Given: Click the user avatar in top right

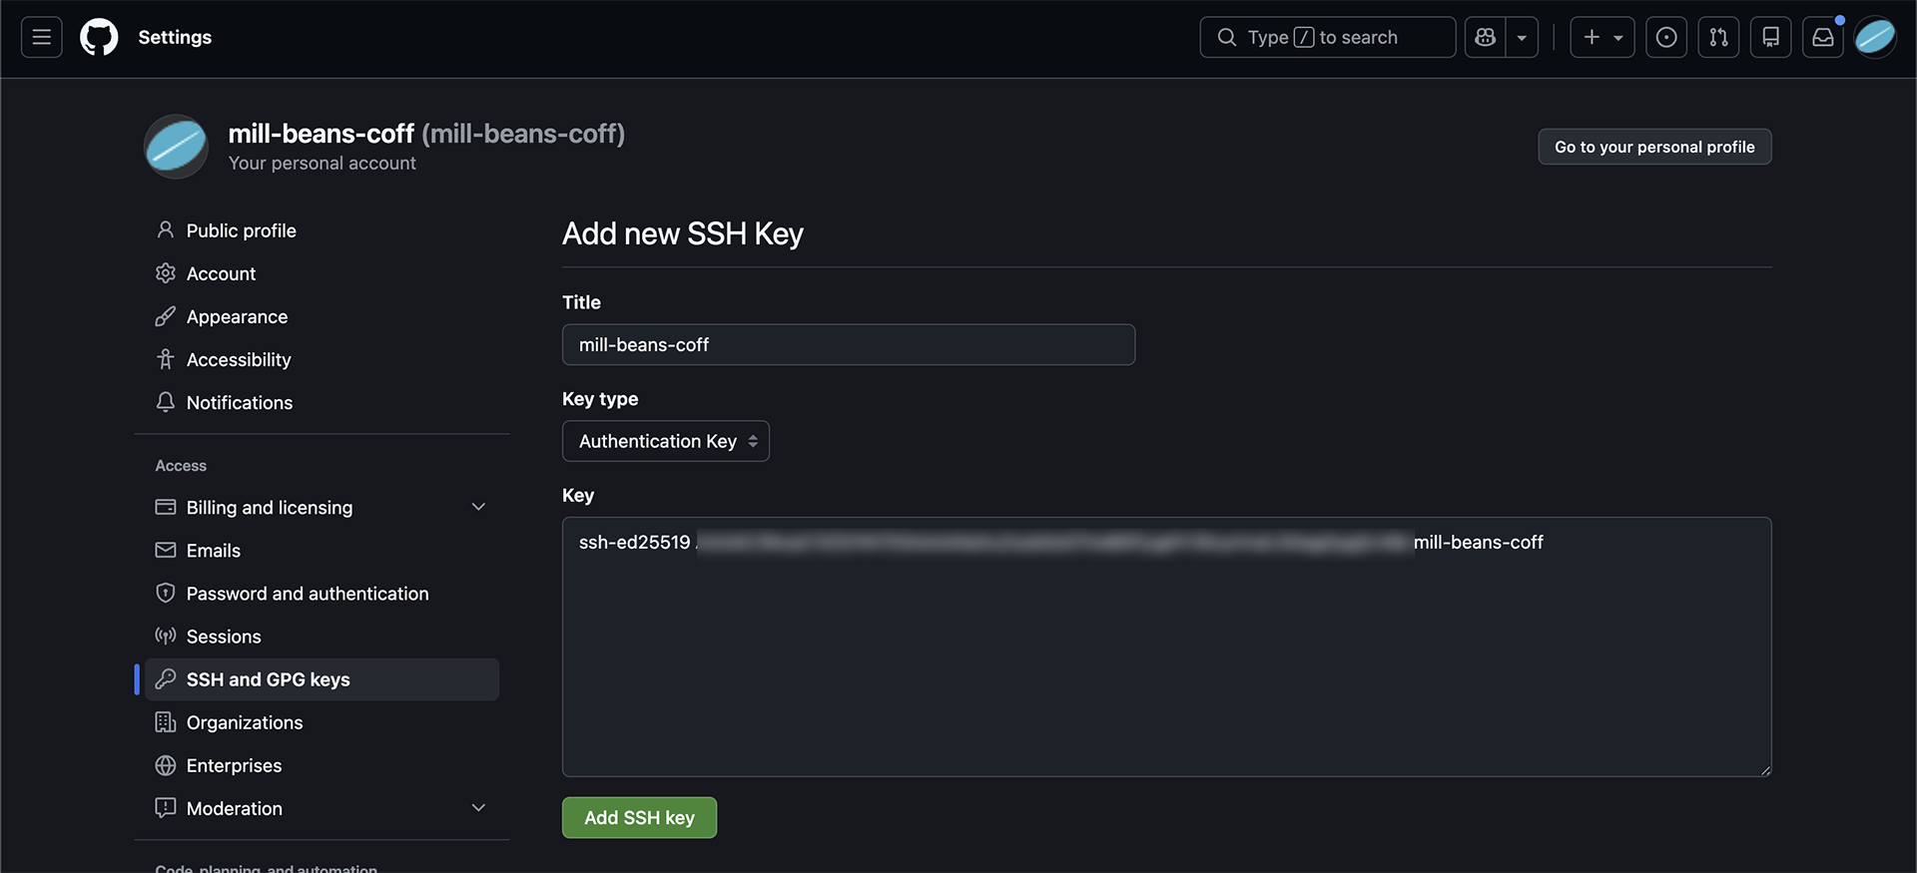Looking at the screenshot, I should tap(1874, 37).
